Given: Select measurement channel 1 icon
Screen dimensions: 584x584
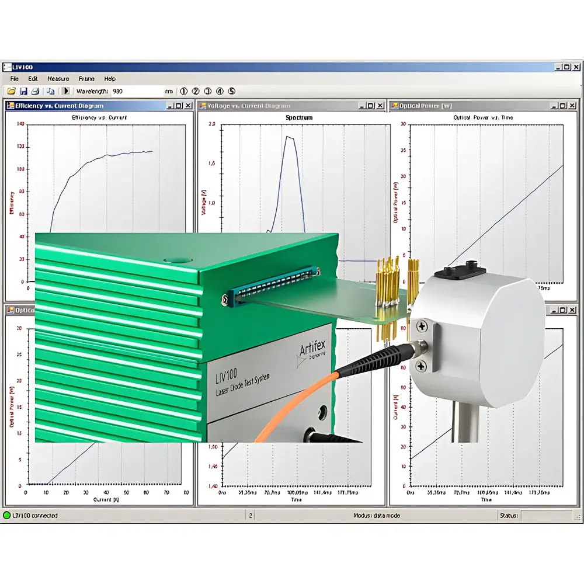Looking at the screenshot, I should (x=183, y=91).
